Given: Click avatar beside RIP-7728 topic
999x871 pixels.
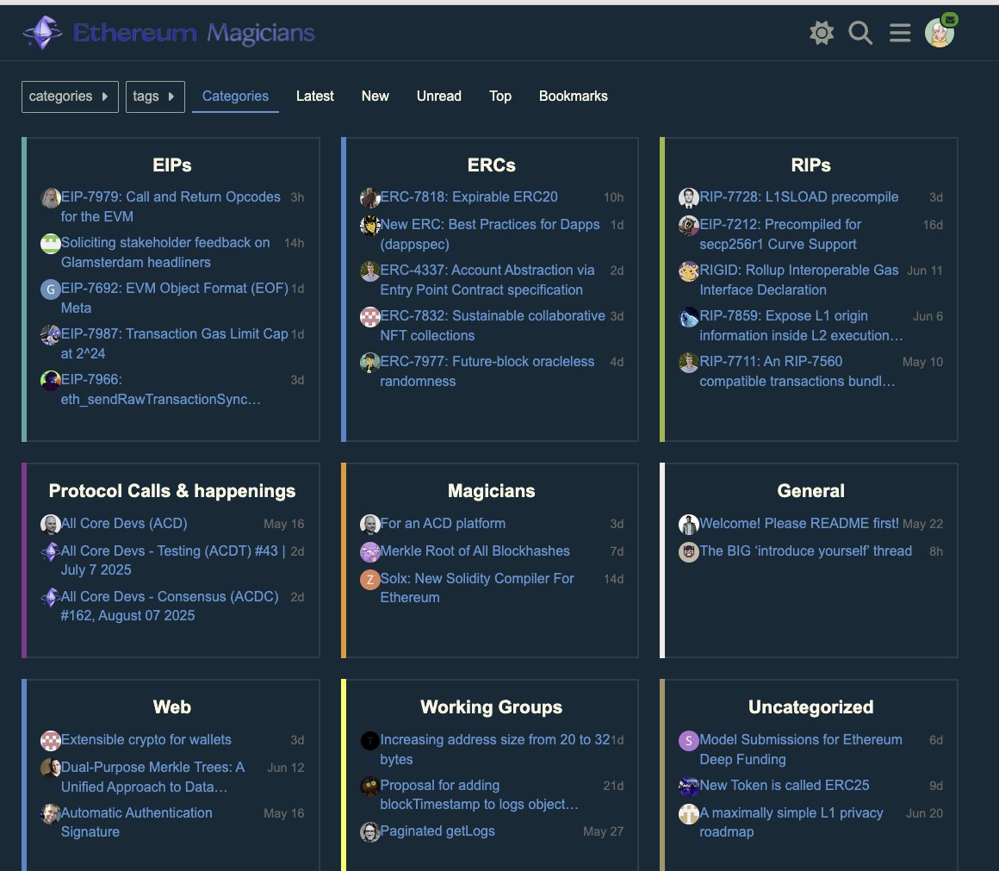Looking at the screenshot, I should point(689,197).
